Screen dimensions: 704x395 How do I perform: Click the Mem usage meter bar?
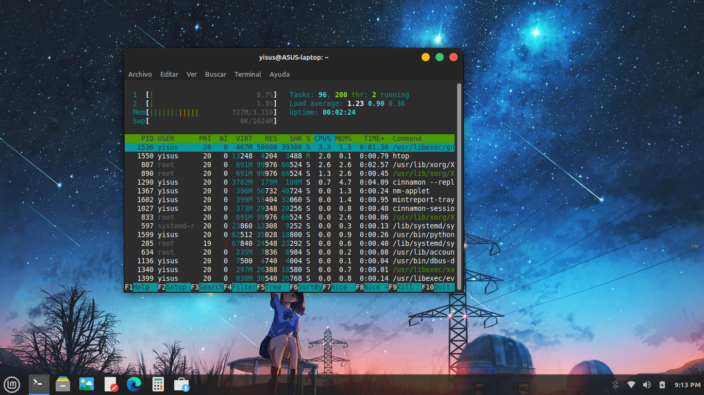[205, 112]
